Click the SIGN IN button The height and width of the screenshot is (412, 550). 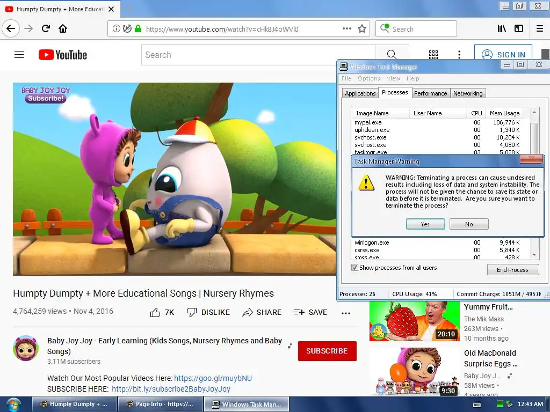pyautogui.click(x=503, y=54)
